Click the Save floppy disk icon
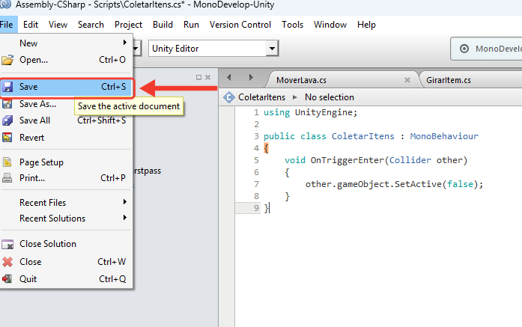The image size is (522, 327). pyautogui.click(x=7, y=87)
